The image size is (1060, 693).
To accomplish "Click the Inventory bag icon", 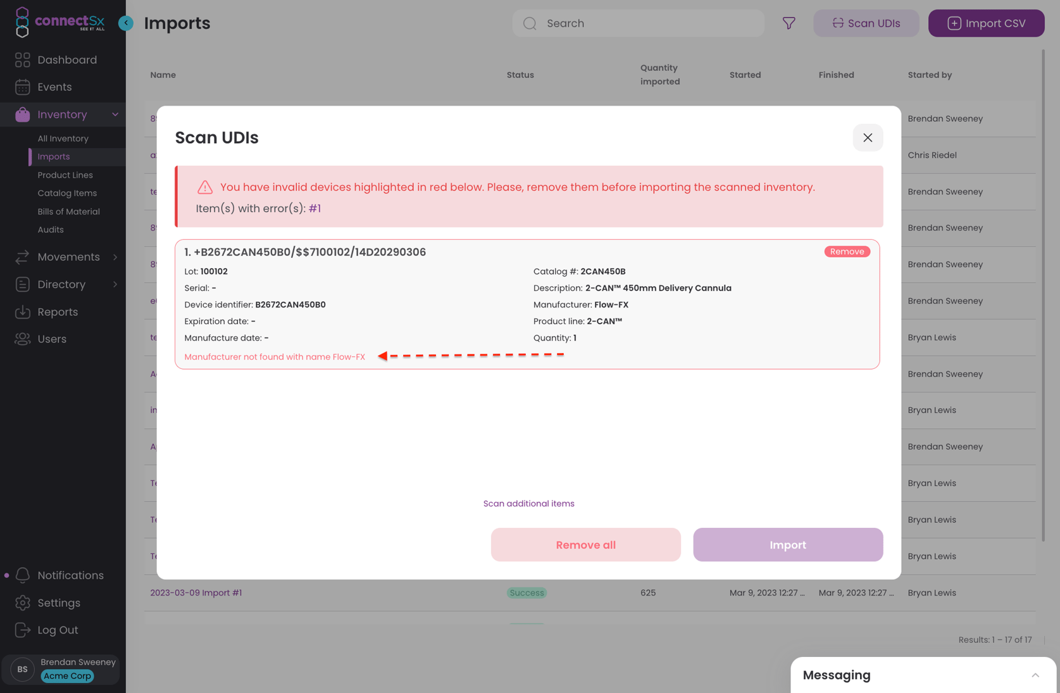I will pos(23,114).
